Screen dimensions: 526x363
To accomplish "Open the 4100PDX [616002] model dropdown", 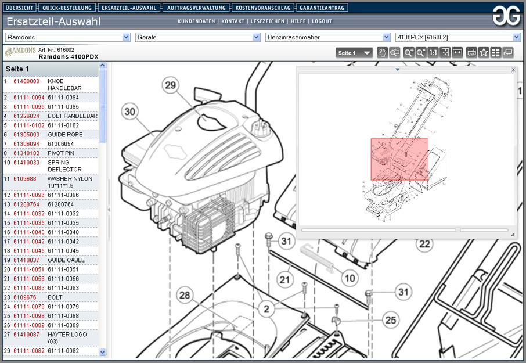I will 458,37.
